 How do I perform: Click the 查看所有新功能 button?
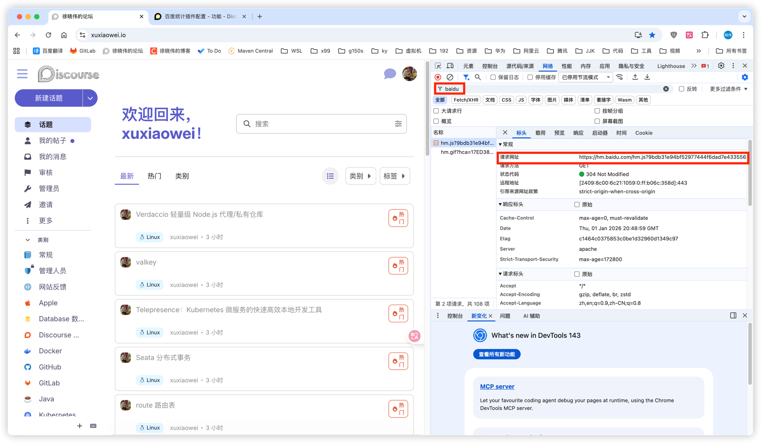coord(497,354)
